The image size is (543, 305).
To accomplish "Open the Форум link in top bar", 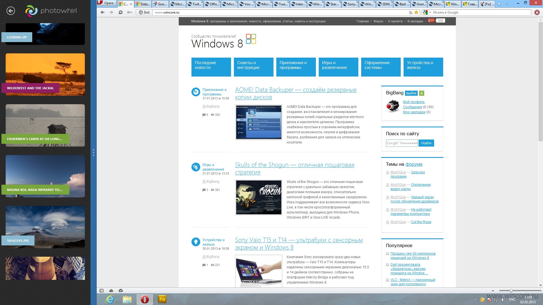I will (x=378, y=21).
